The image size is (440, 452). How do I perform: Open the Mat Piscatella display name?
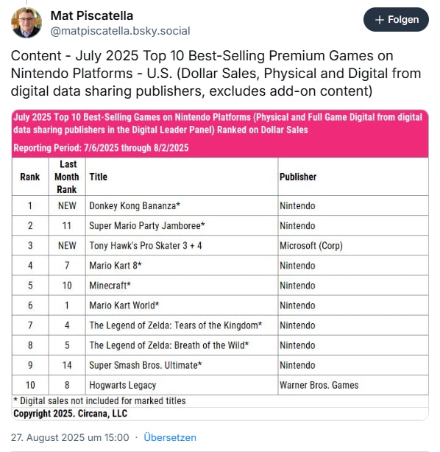pyautogui.click(x=92, y=15)
